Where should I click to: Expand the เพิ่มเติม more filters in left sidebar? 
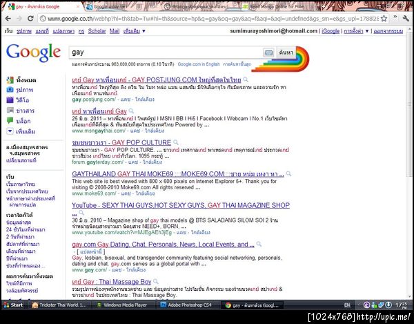[21, 131]
